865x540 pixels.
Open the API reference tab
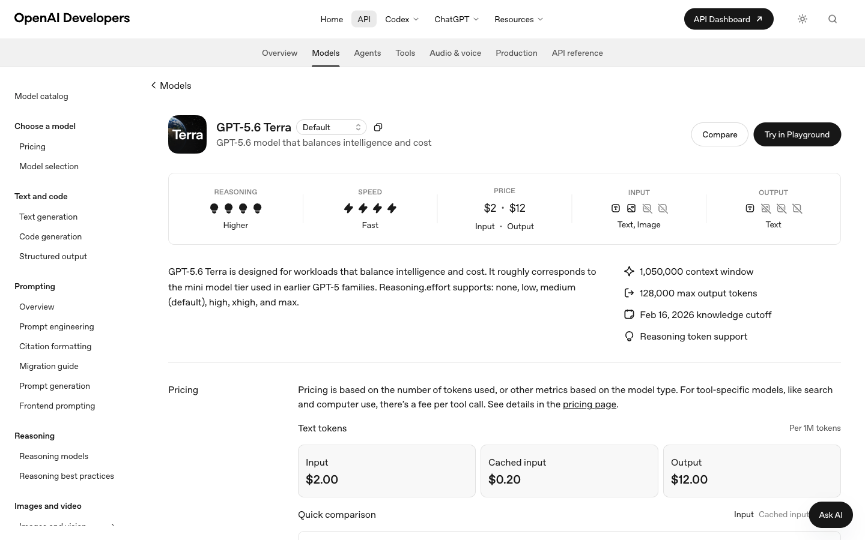(577, 53)
